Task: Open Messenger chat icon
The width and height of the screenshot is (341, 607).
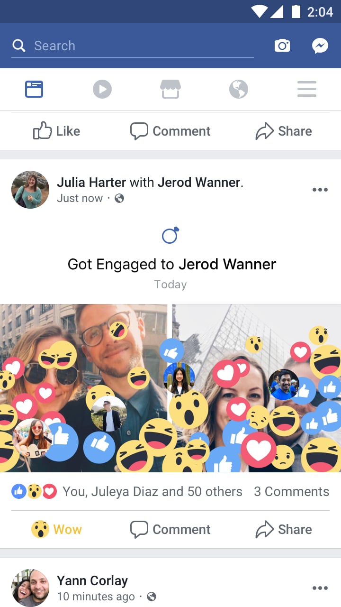Action: tap(320, 46)
